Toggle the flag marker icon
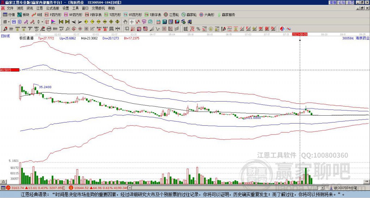The image size is (370, 198). pos(53,22)
